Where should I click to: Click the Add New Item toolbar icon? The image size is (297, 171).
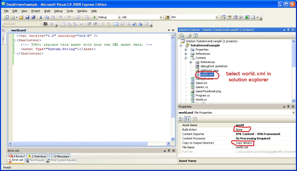(13, 17)
